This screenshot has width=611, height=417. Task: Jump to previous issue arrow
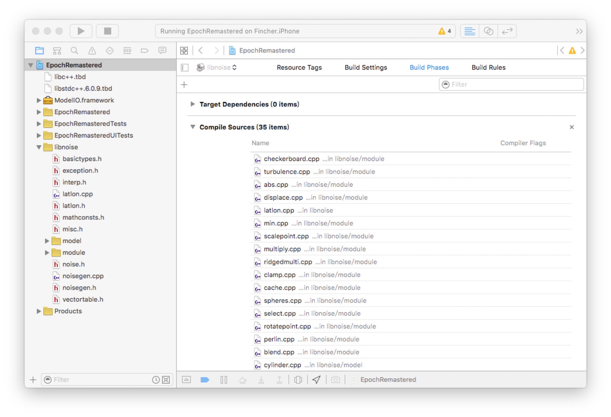562,51
